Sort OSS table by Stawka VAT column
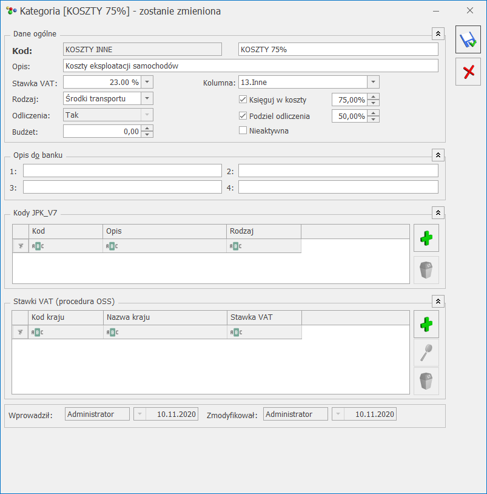This screenshot has width=487, height=494. click(264, 317)
